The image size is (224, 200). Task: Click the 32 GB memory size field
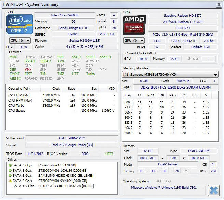(x=148, y=151)
